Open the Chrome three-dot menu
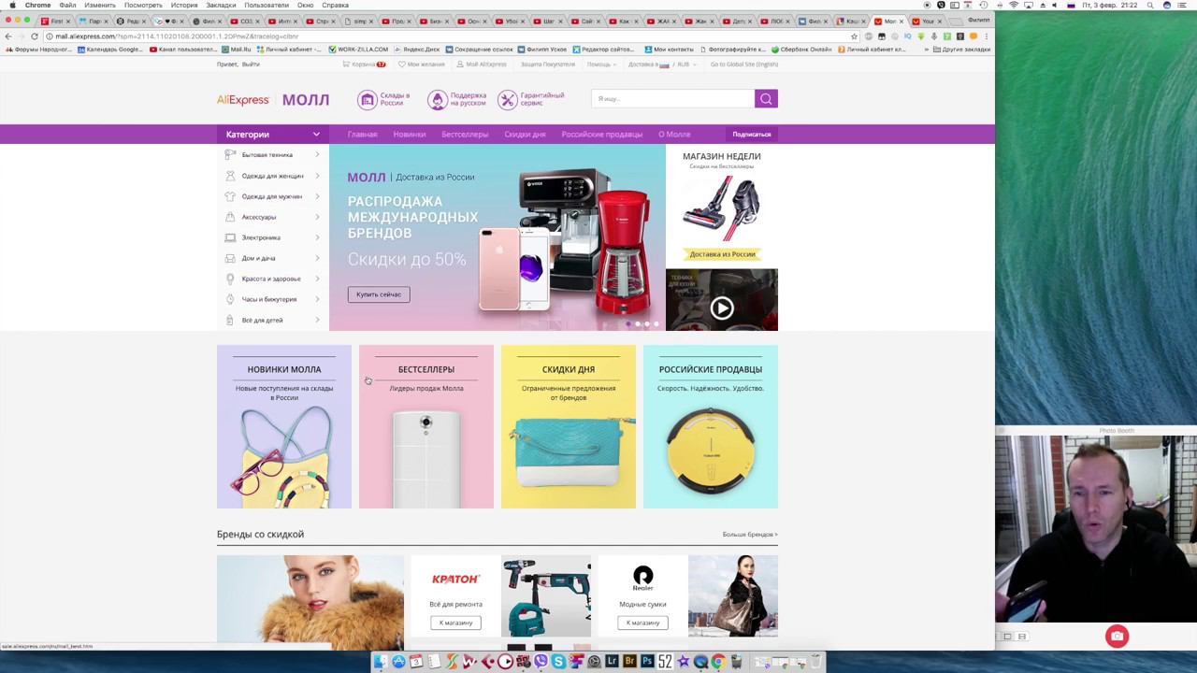 point(987,36)
